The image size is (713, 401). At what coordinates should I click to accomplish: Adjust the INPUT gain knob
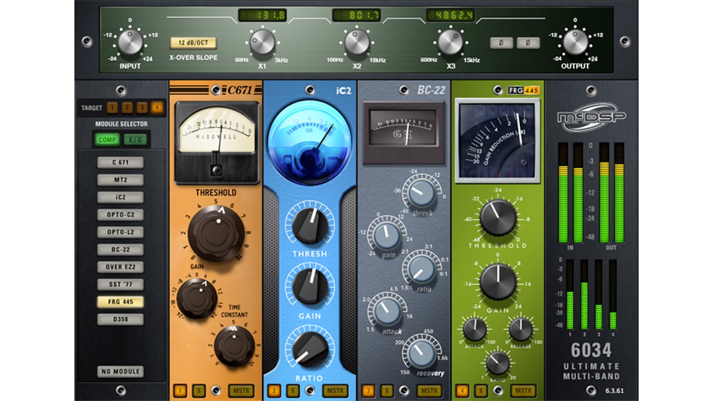(130, 42)
